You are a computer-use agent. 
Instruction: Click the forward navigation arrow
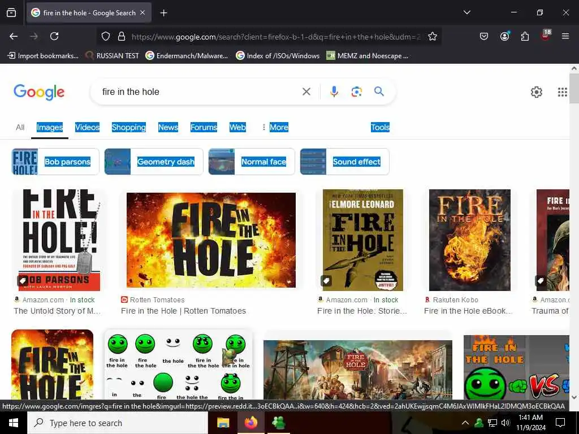pyautogui.click(x=34, y=36)
